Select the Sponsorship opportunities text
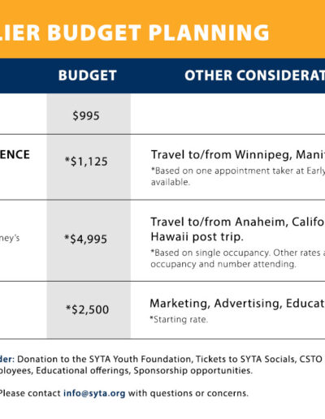 (x=193, y=370)
